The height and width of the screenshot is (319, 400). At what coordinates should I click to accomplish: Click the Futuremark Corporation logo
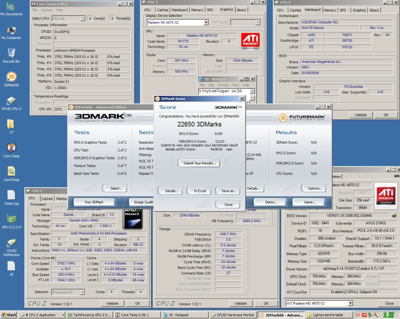click(x=302, y=118)
